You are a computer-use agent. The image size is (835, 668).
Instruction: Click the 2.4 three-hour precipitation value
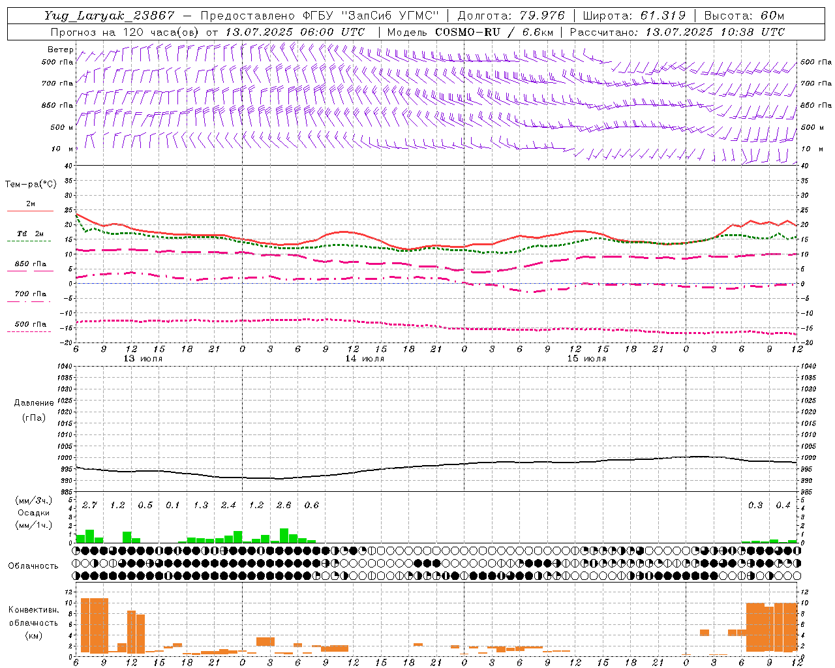[228, 506]
